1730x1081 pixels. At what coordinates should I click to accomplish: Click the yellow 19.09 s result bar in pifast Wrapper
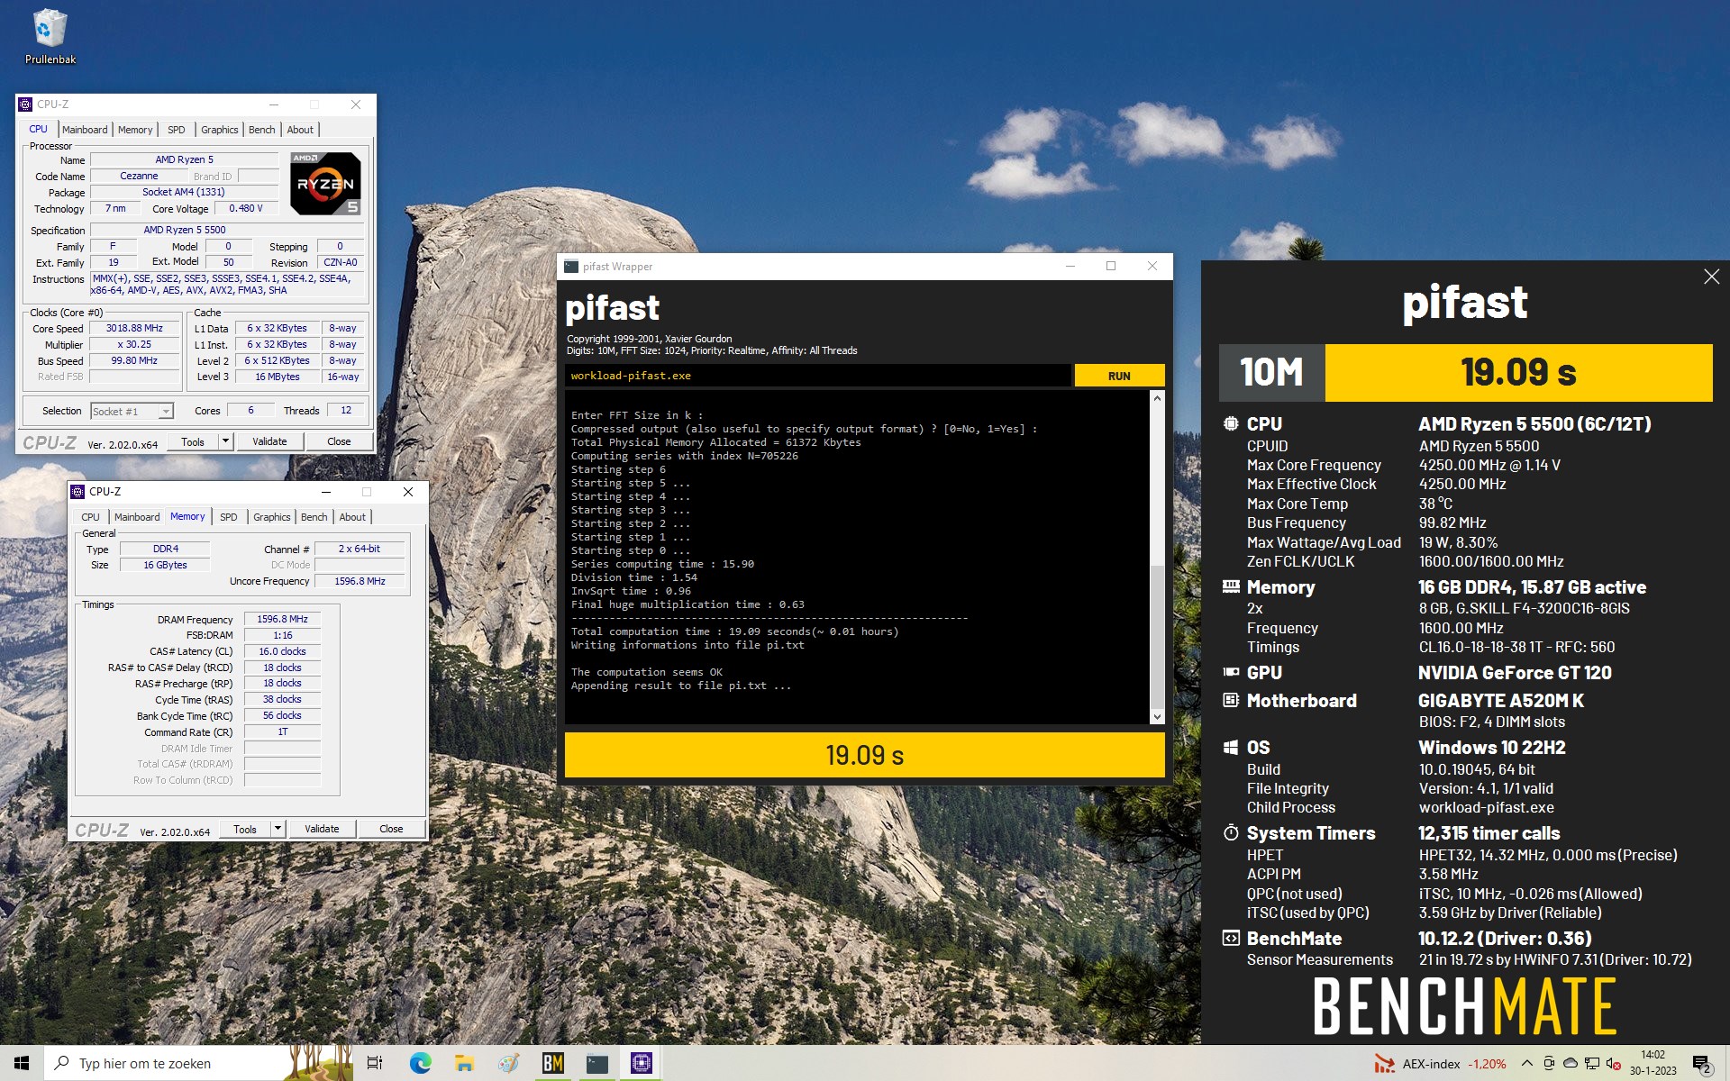click(x=864, y=755)
